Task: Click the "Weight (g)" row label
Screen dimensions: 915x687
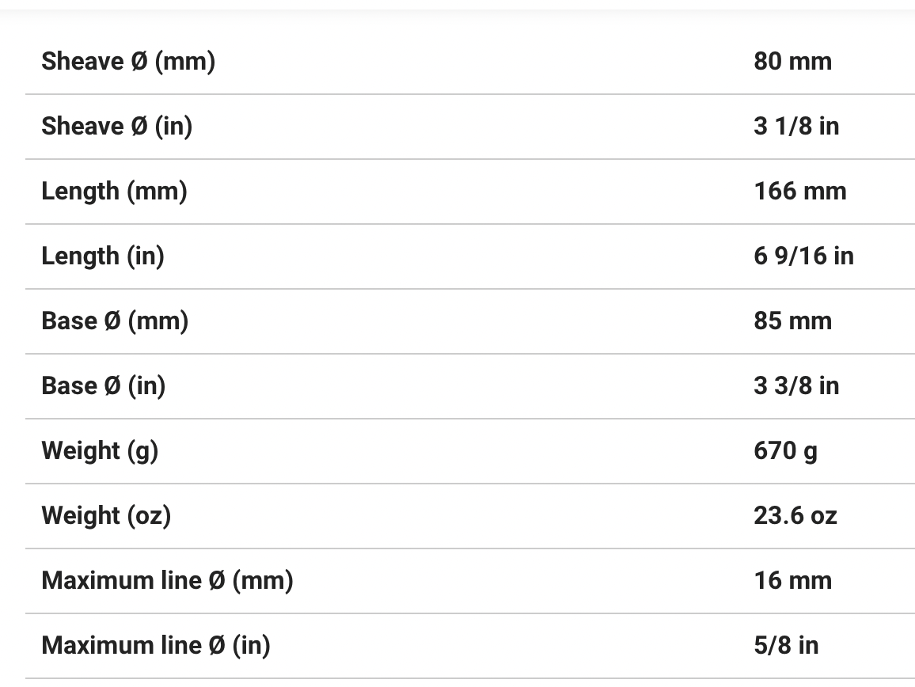Action: tap(100, 450)
